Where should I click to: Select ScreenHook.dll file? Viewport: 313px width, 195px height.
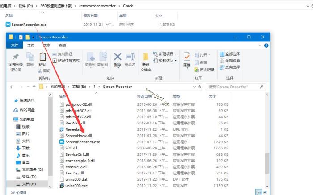(x=76, y=136)
